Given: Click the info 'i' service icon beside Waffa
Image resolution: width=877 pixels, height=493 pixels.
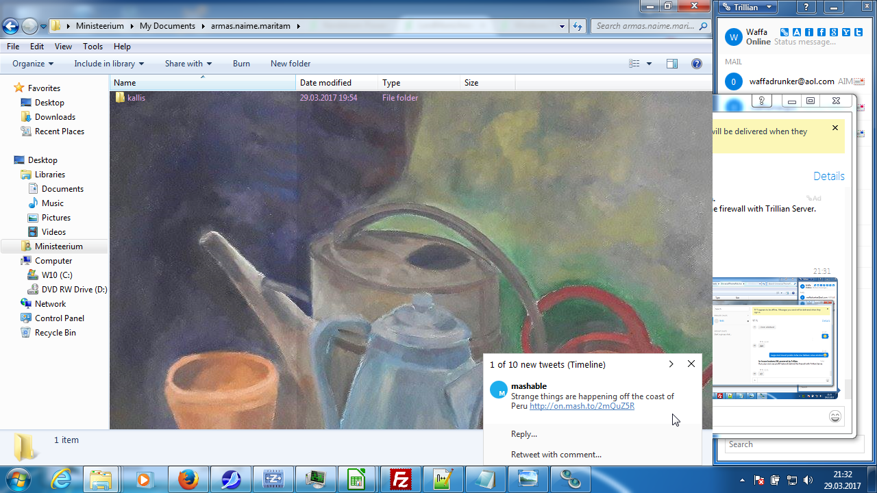Looking at the screenshot, I should (x=809, y=32).
